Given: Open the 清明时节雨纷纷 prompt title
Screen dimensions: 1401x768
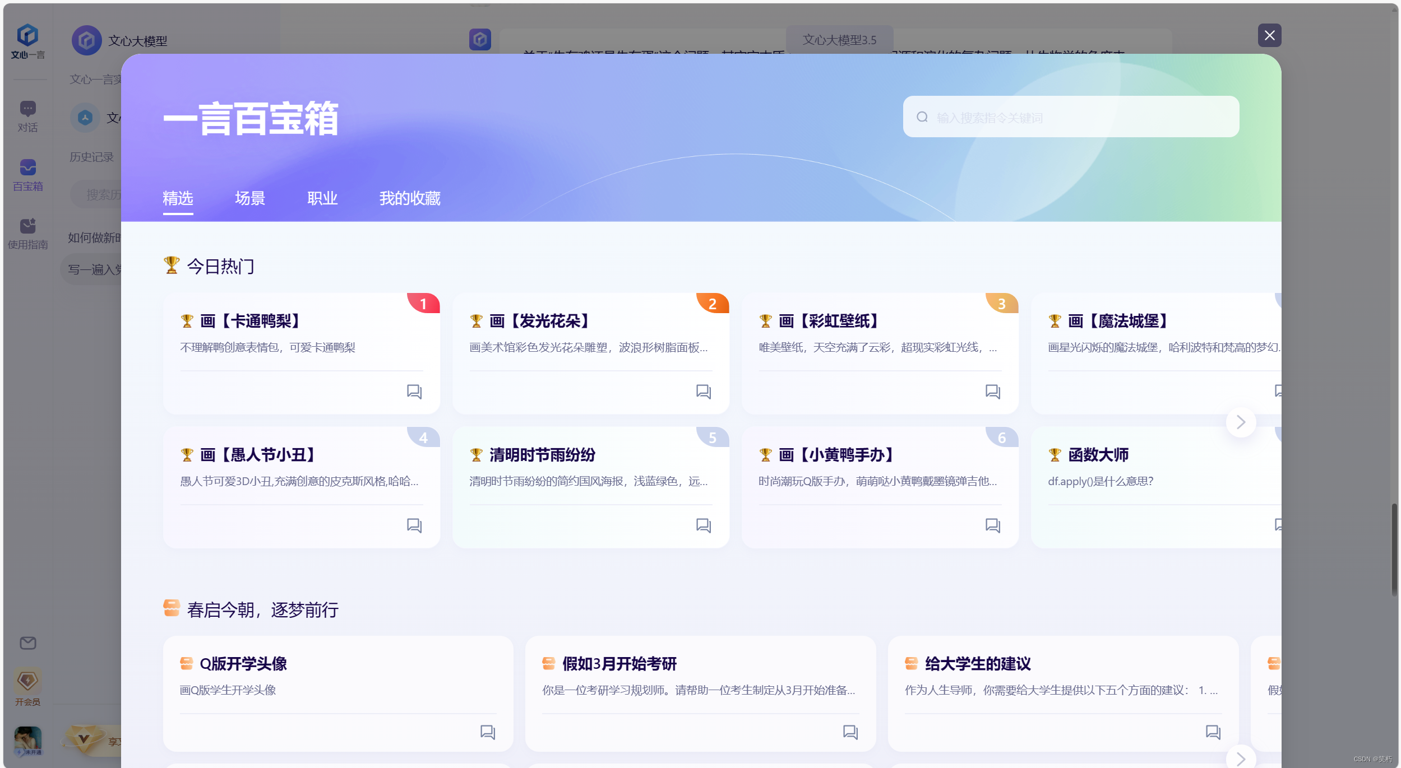Looking at the screenshot, I should pyautogui.click(x=542, y=454).
